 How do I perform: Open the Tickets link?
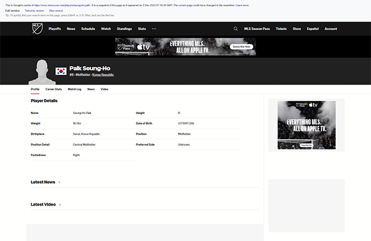(281, 28)
